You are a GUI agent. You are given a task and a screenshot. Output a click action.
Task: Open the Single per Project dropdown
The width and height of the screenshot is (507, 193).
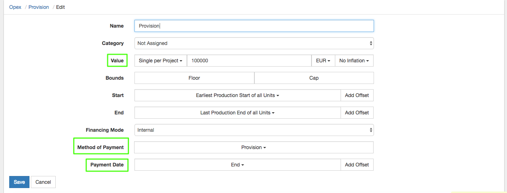(160, 61)
